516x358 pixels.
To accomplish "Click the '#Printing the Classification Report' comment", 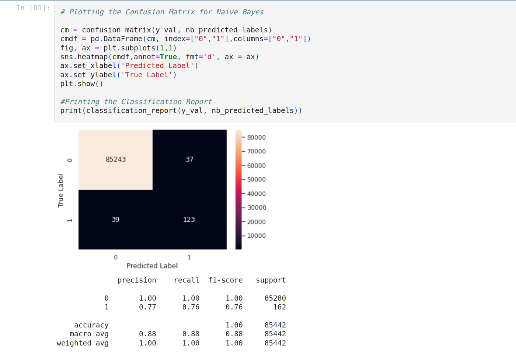I will click(x=136, y=102).
